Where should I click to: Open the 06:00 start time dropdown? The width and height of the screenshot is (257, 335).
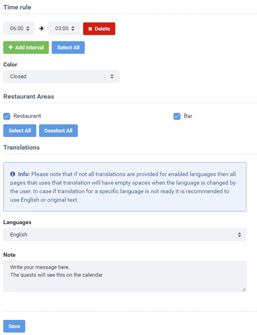[x=19, y=29]
